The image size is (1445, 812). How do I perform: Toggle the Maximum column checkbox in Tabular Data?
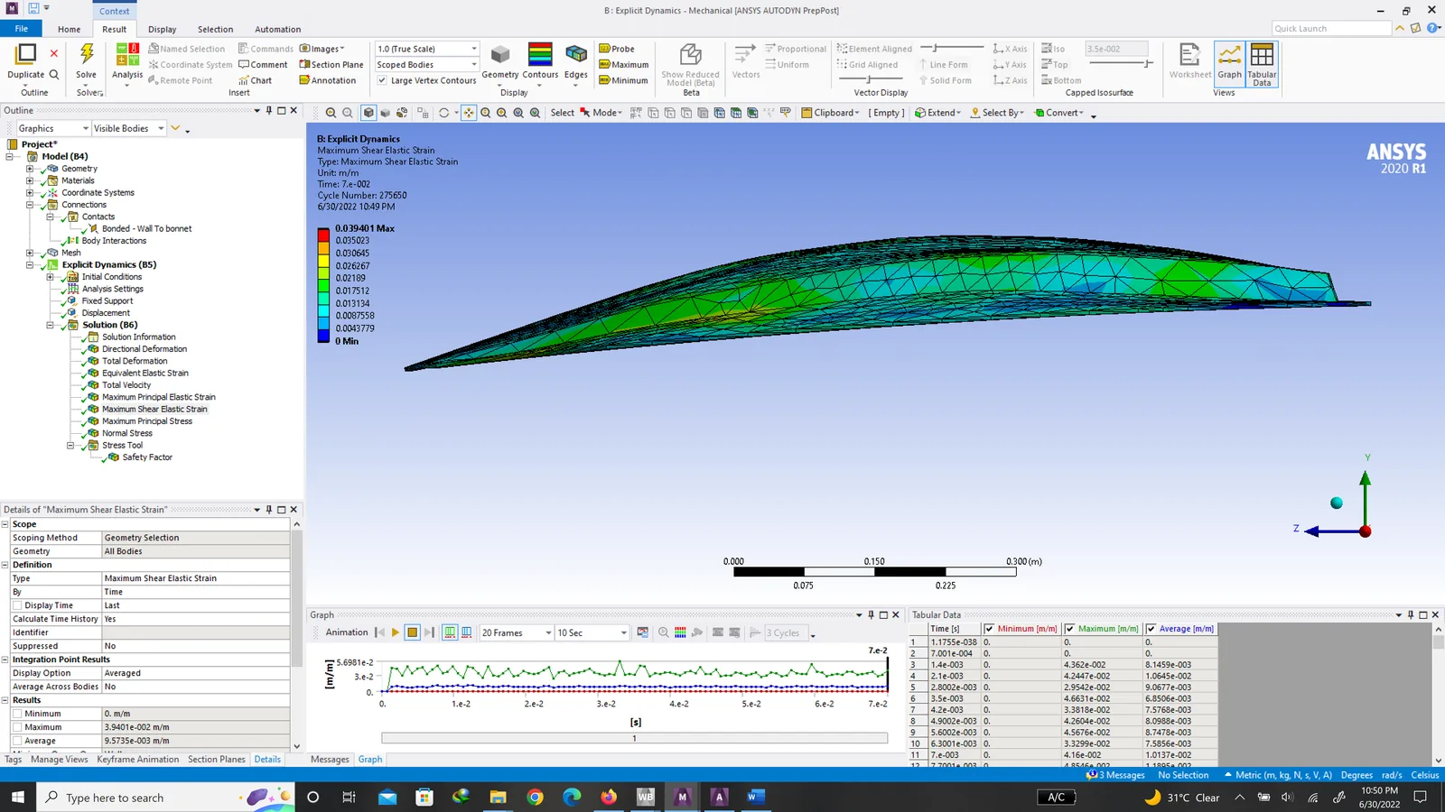1069,629
